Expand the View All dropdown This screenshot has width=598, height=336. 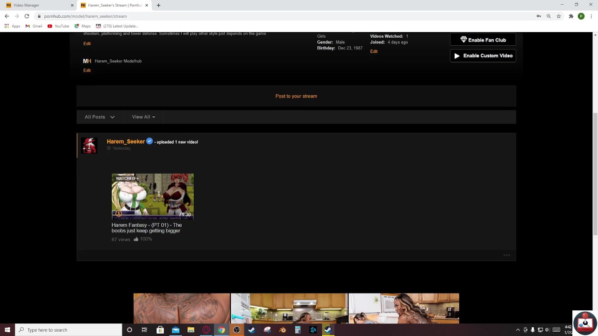(143, 117)
